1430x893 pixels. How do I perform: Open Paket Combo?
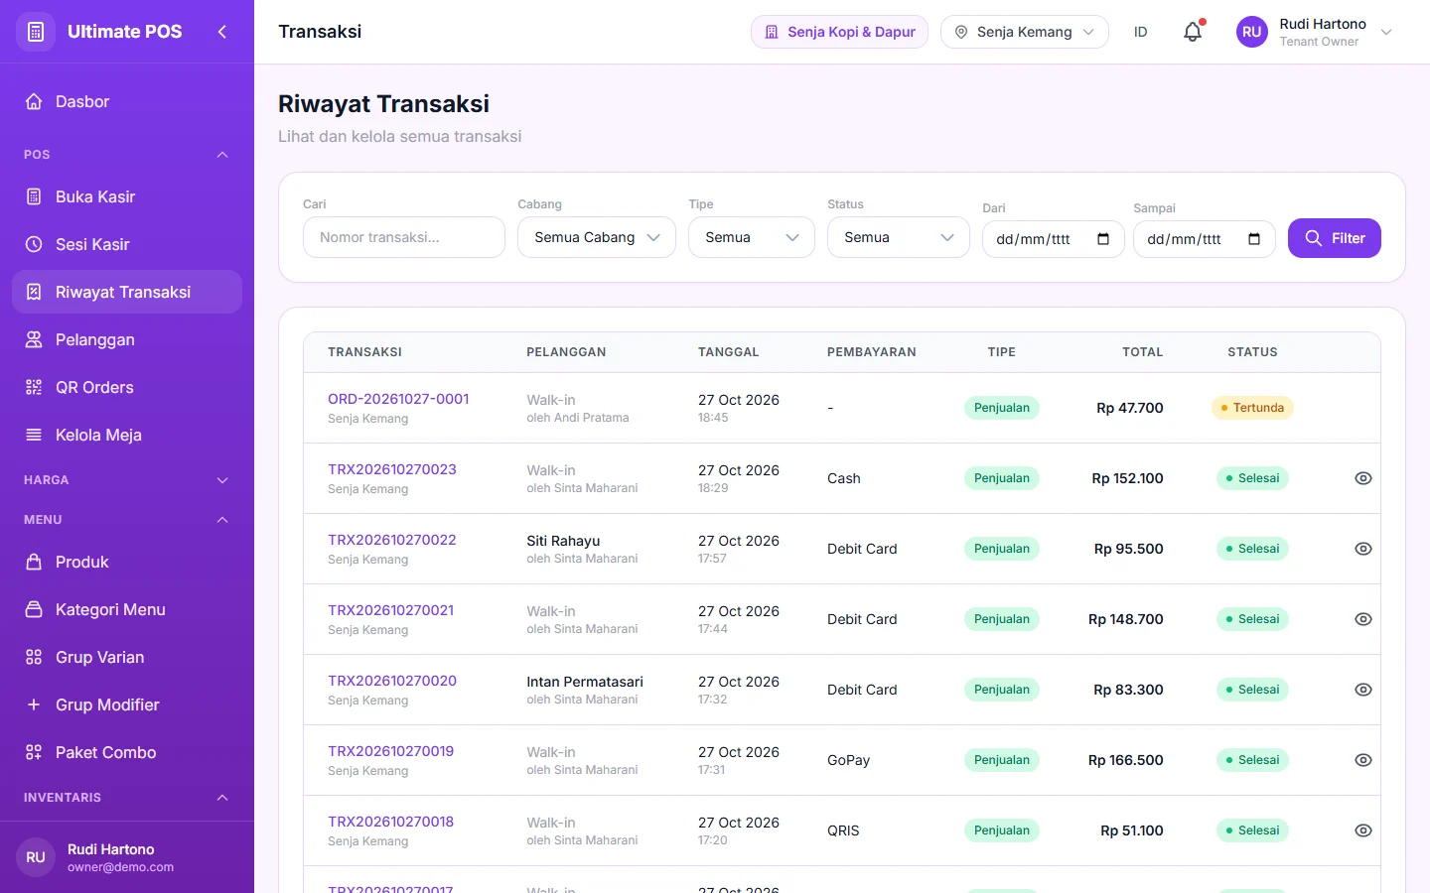tap(127, 752)
